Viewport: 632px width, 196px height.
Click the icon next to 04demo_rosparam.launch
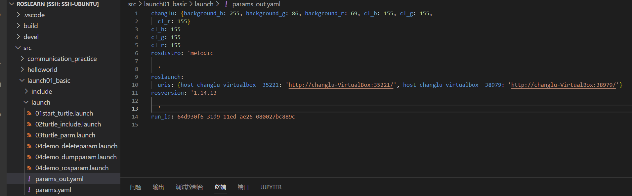pos(29,168)
